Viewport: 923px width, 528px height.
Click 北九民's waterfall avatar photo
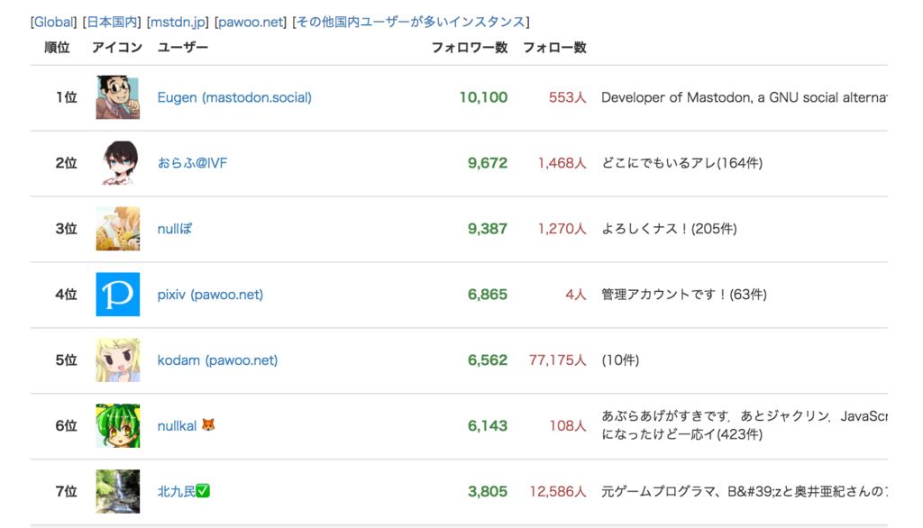point(118,491)
